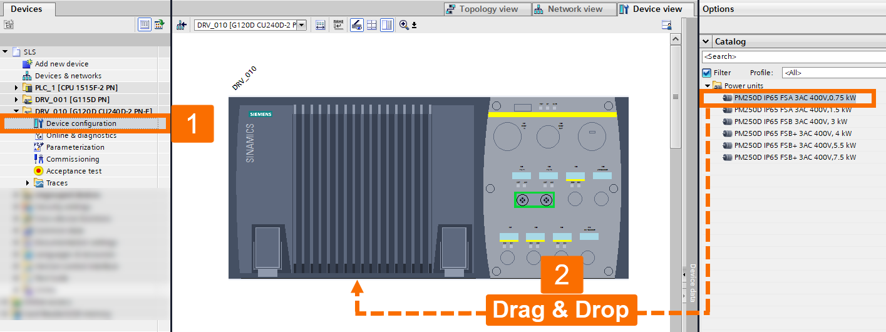Open Acceptance test

pos(74,171)
